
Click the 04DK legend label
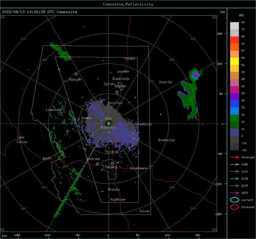245,165
